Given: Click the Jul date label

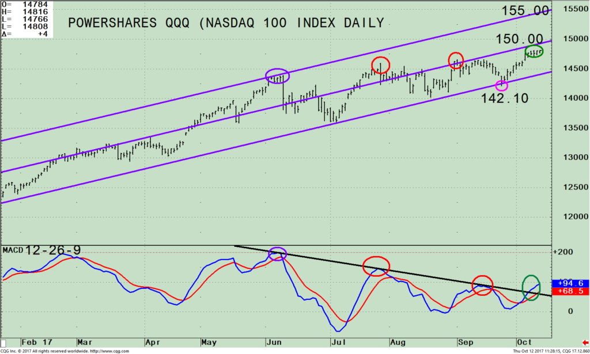Looking at the screenshot, I should point(339,342).
